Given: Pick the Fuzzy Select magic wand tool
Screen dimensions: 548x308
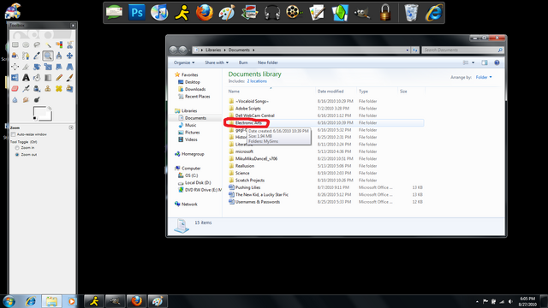Looking at the screenshot, I should [48, 44].
